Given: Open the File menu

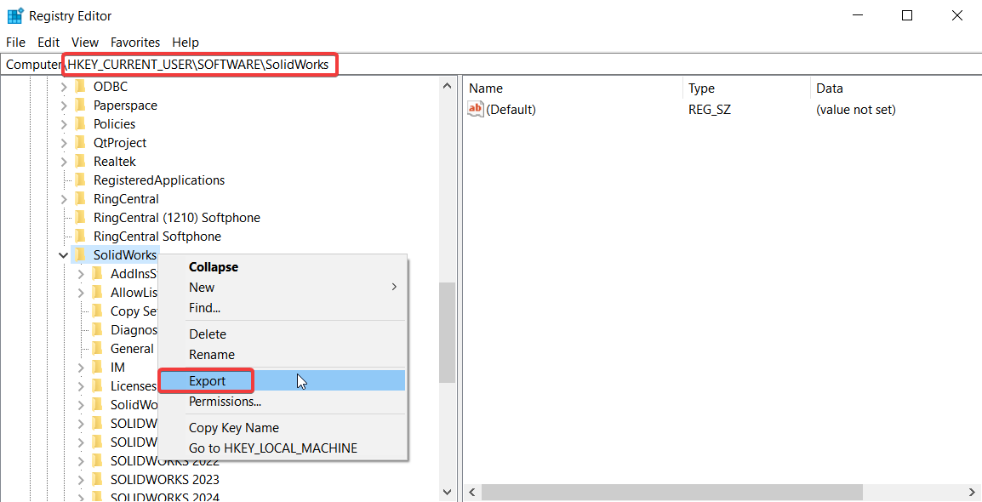Looking at the screenshot, I should pos(15,42).
